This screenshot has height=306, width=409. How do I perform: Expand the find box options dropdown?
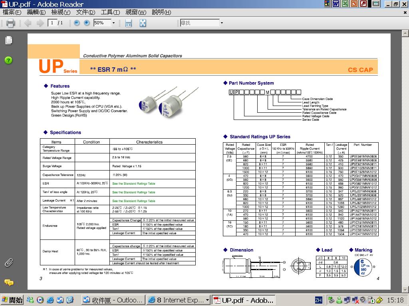[222, 23]
